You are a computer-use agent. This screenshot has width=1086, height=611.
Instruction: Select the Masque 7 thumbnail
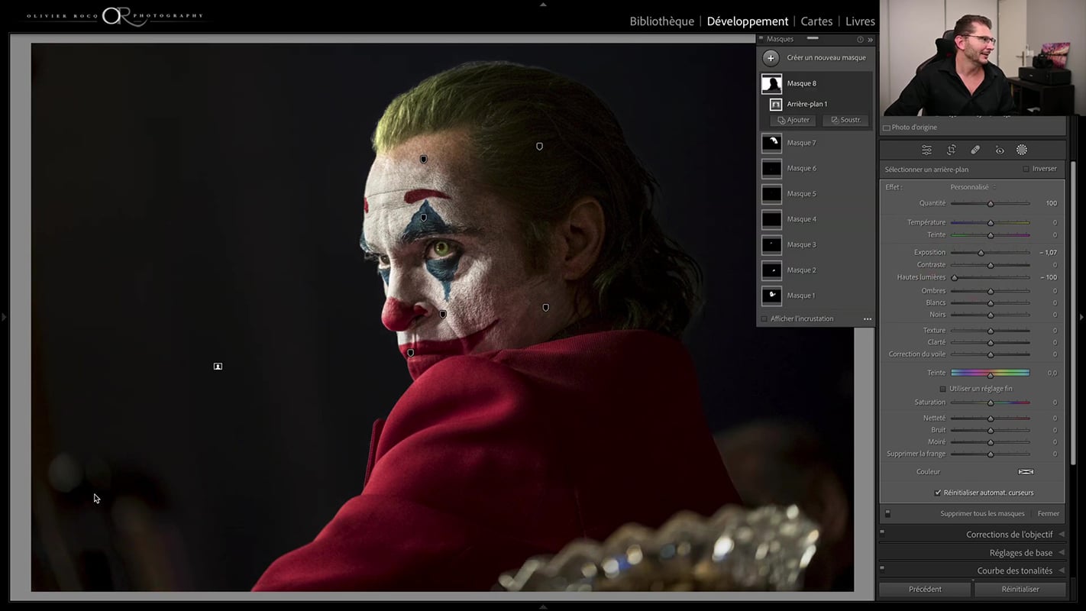point(771,143)
